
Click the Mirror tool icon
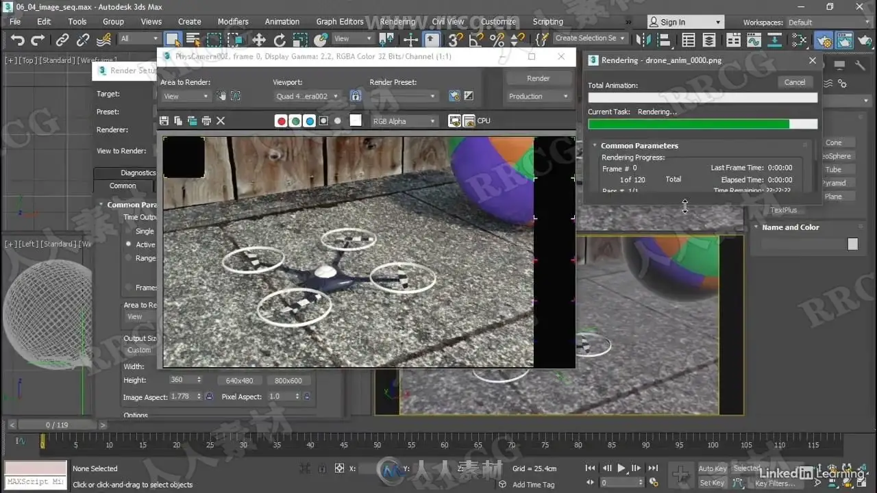tap(643, 40)
